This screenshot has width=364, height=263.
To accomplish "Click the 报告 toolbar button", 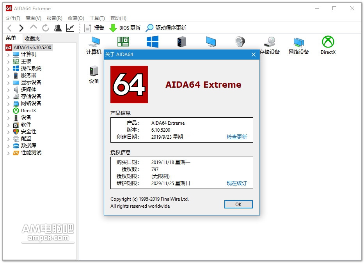I will coord(94,28).
